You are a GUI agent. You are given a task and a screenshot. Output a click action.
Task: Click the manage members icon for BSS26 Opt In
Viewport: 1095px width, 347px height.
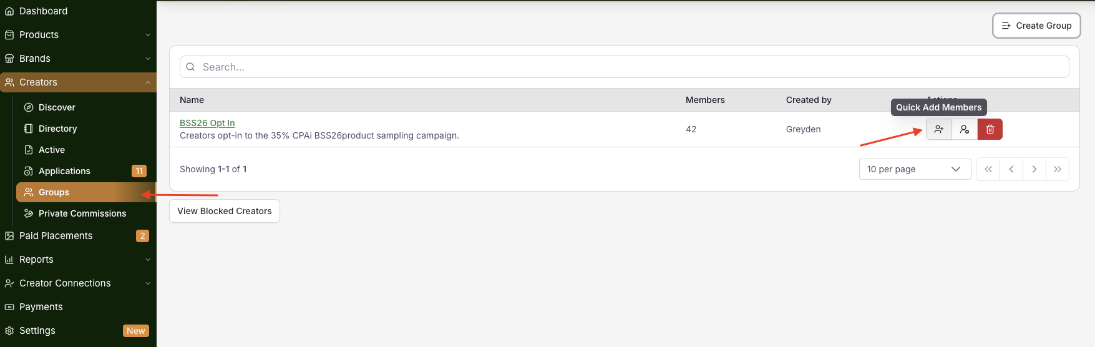965,129
